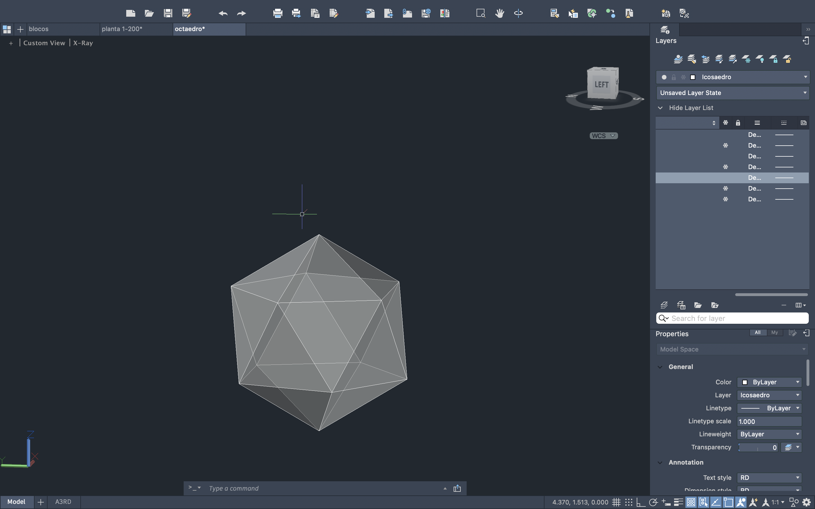Viewport: 815px width, 509px height.
Task: Click the New Layer icon
Action: coord(664,305)
